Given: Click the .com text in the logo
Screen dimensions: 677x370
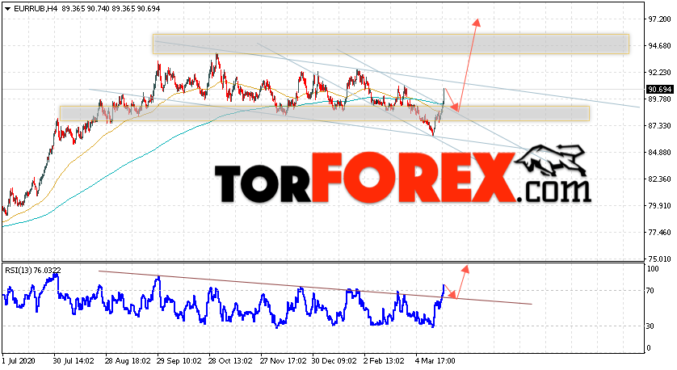Looking at the screenshot, I should [556, 191].
